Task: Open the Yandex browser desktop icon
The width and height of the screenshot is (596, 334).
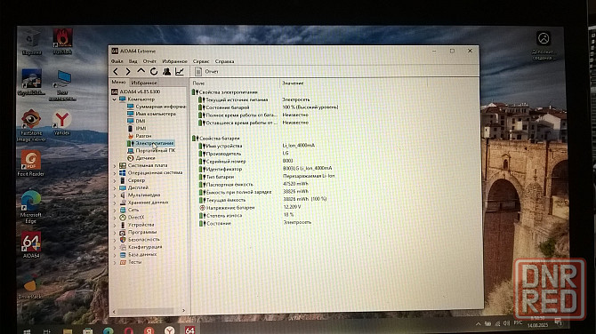Action: point(61,123)
